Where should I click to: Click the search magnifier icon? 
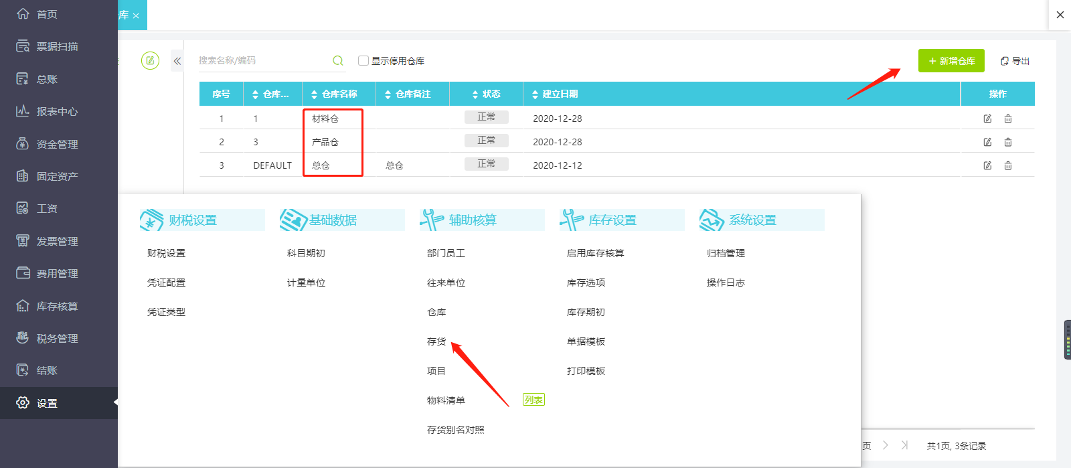pos(338,61)
